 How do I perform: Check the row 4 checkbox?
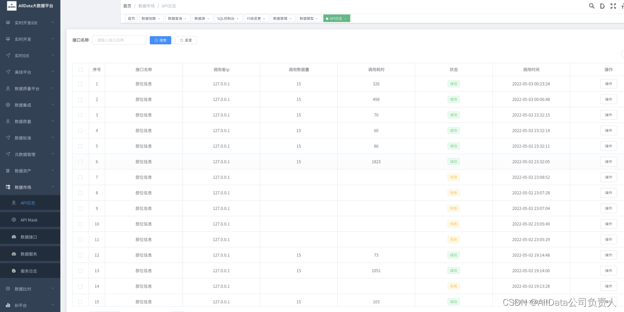click(80, 130)
